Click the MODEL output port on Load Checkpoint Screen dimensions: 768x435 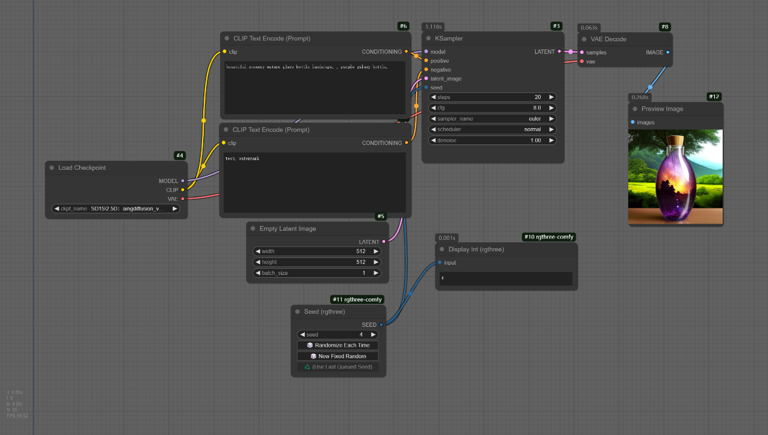click(183, 181)
